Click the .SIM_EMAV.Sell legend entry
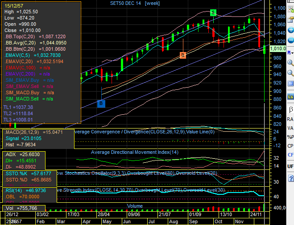 click(29, 86)
